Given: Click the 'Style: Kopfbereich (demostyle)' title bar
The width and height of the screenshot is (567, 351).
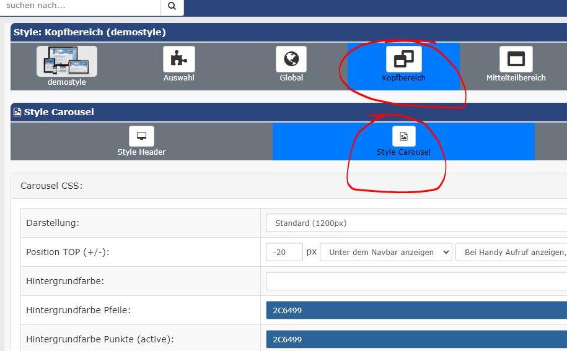Looking at the screenshot, I should (90, 32).
